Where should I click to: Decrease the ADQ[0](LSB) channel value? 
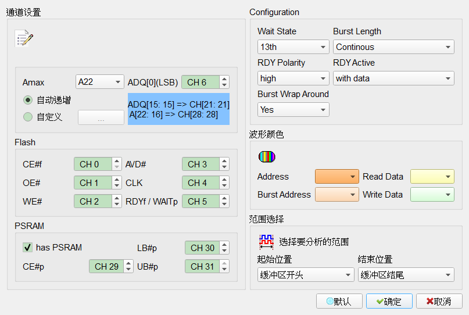(224, 85)
